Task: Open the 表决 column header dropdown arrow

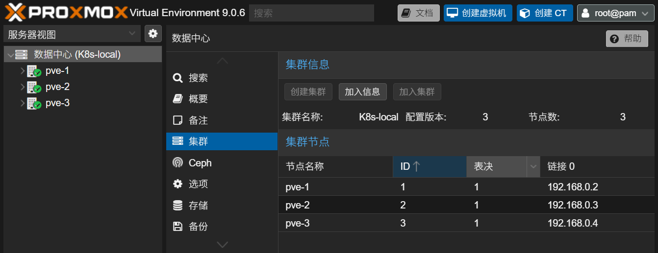Action: click(533, 167)
